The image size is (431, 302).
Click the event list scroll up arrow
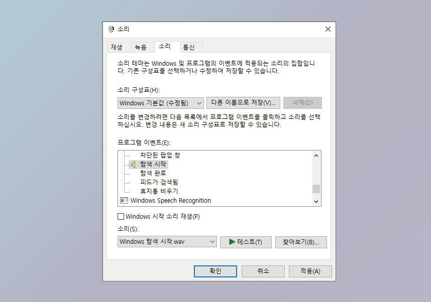[x=316, y=156]
